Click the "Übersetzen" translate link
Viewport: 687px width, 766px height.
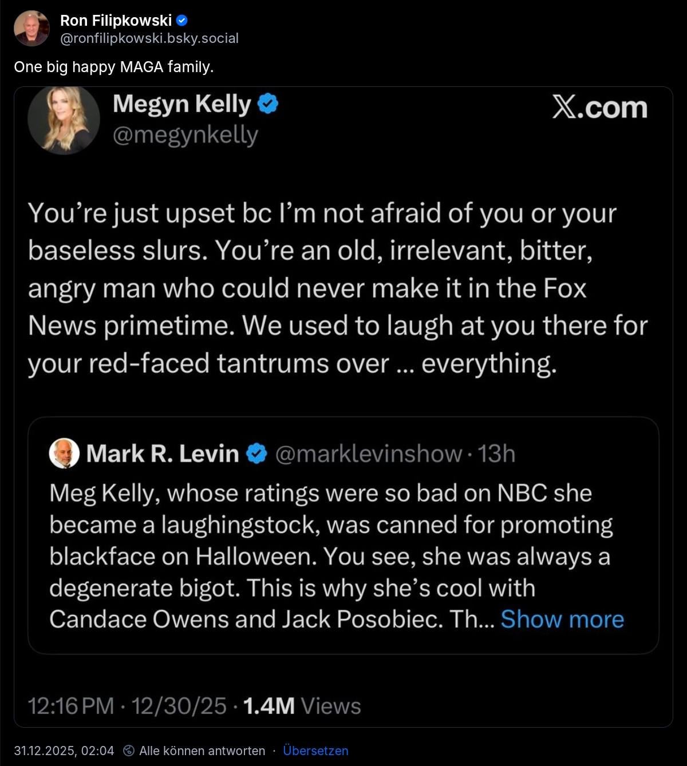(315, 751)
